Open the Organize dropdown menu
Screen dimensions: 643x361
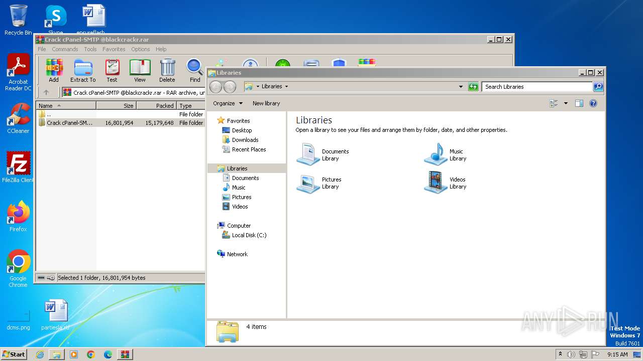[x=228, y=103]
